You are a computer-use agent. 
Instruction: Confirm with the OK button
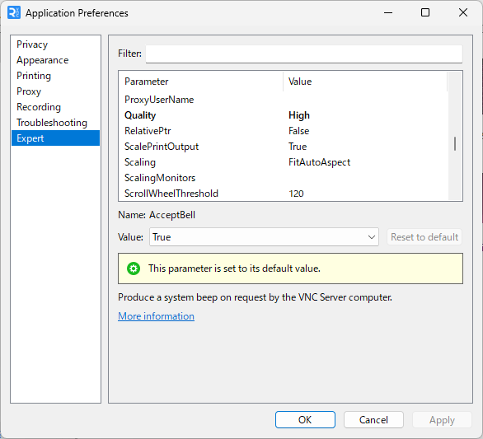(x=305, y=419)
